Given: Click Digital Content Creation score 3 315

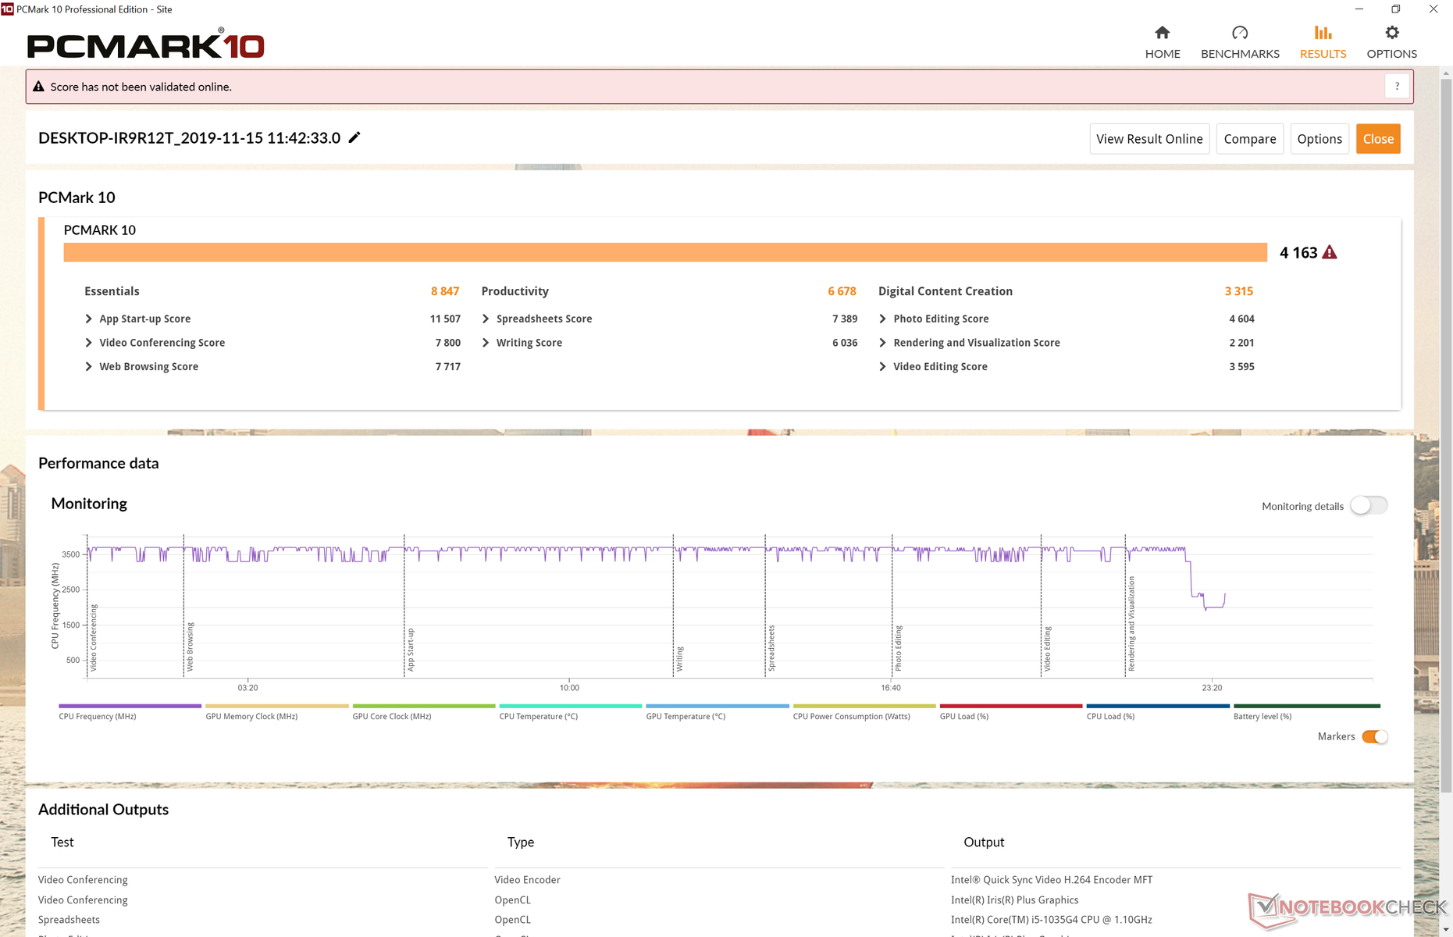Looking at the screenshot, I should [x=1238, y=291].
